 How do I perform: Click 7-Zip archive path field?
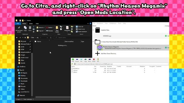[x=121, y=64]
